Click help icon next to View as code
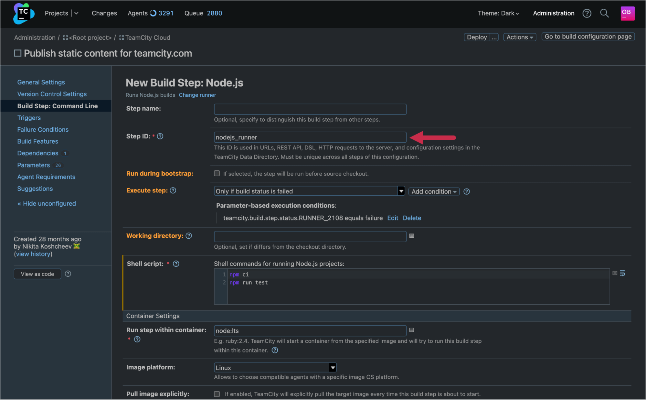 68,274
